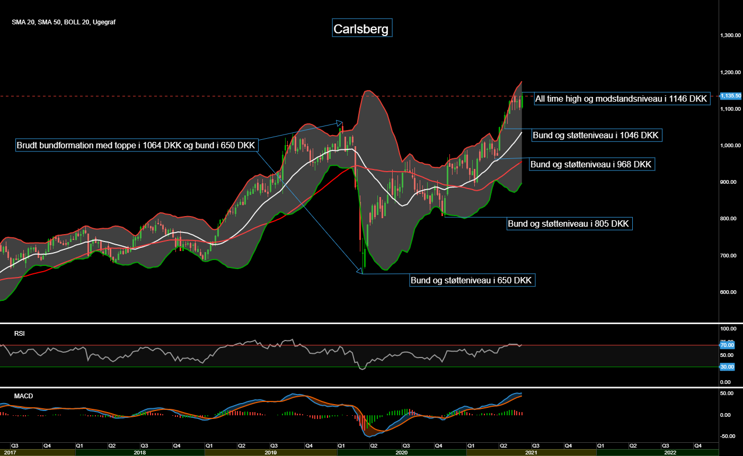Image resolution: width=743 pixels, height=456 pixels.
Task: Select the 'Bund og støtteniveau i 968 DKK' label
Action: click(591, 164)
